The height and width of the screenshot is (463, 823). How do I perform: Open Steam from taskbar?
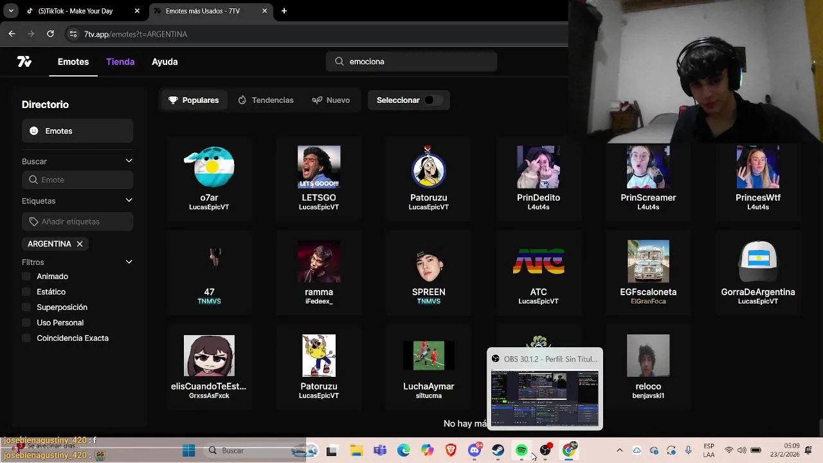coord(498,451)
